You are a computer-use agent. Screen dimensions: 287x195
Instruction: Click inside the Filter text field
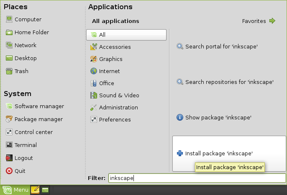[x=197, y=178]
